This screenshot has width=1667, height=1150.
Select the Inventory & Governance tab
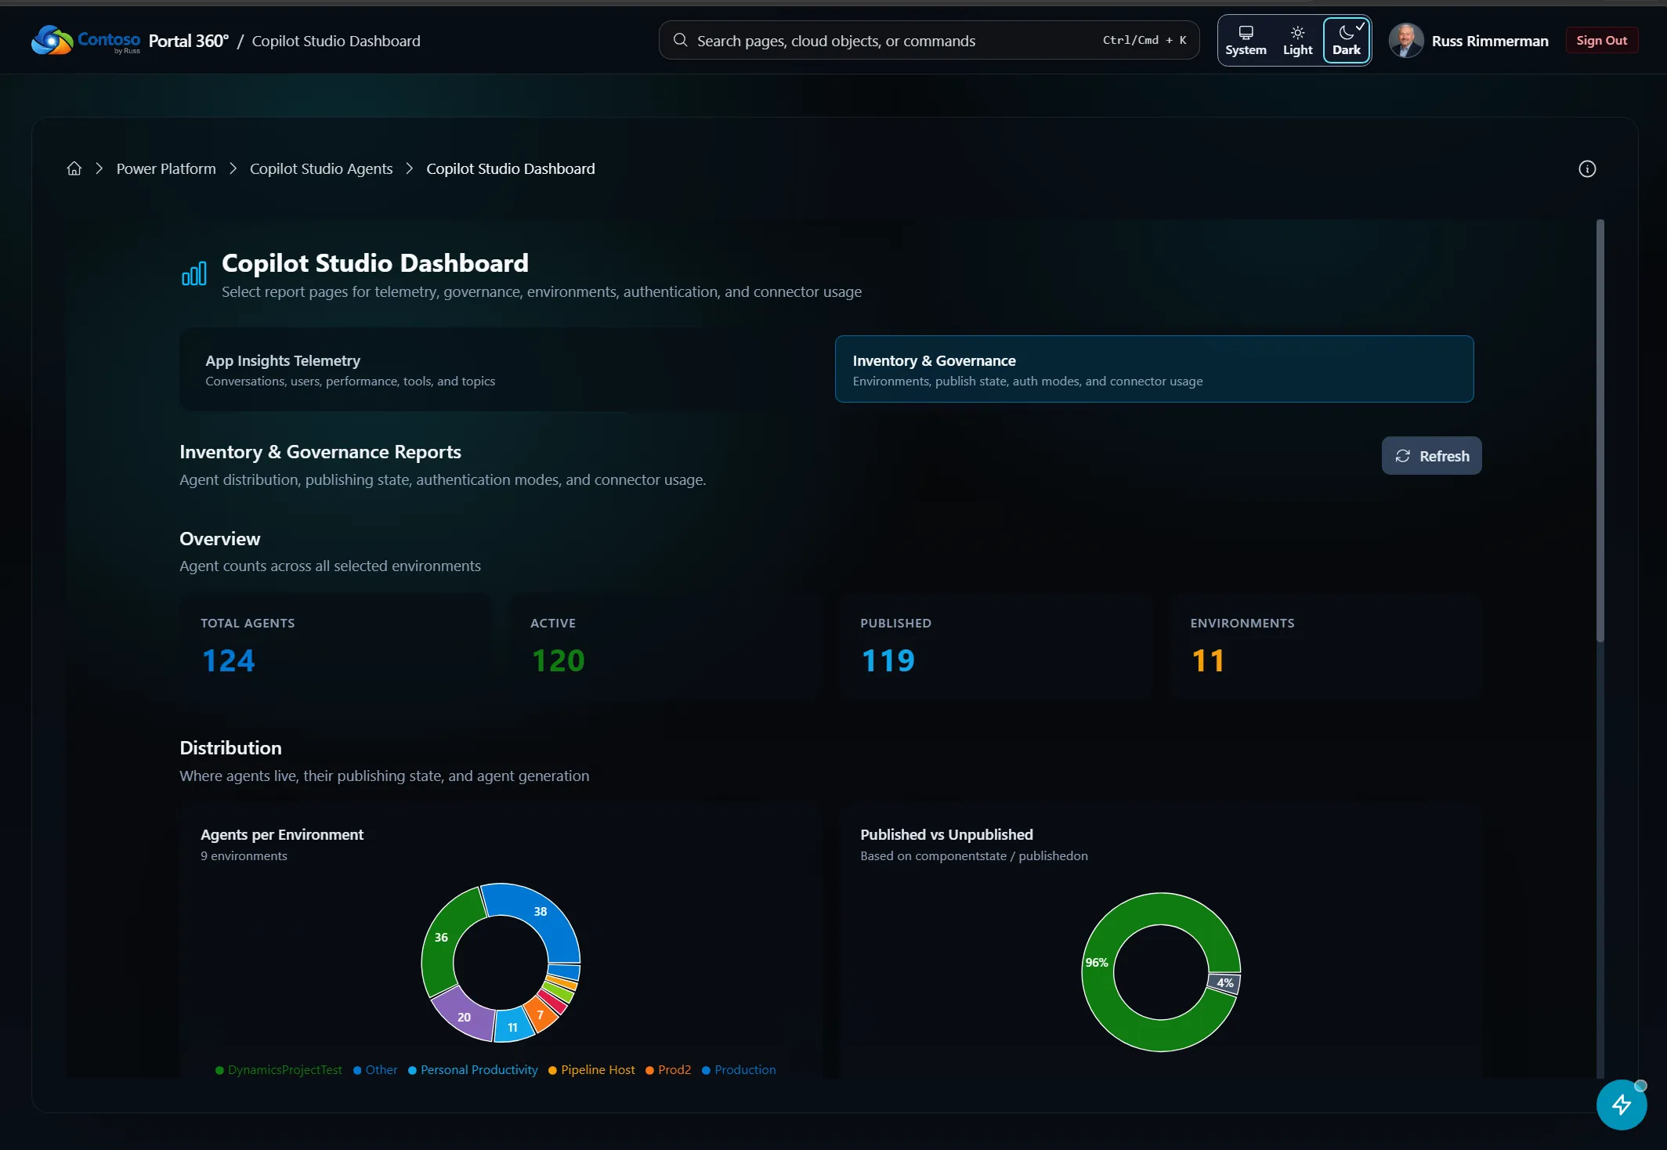click(1154, 369)
